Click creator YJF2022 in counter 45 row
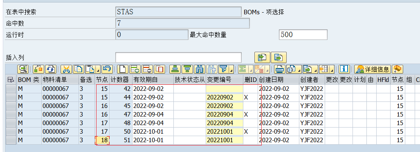 coord(312,106)
